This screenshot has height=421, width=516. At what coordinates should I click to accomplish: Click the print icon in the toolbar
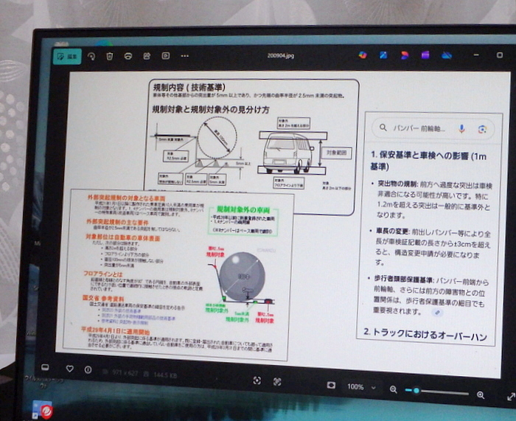click(x=128, y=55)
